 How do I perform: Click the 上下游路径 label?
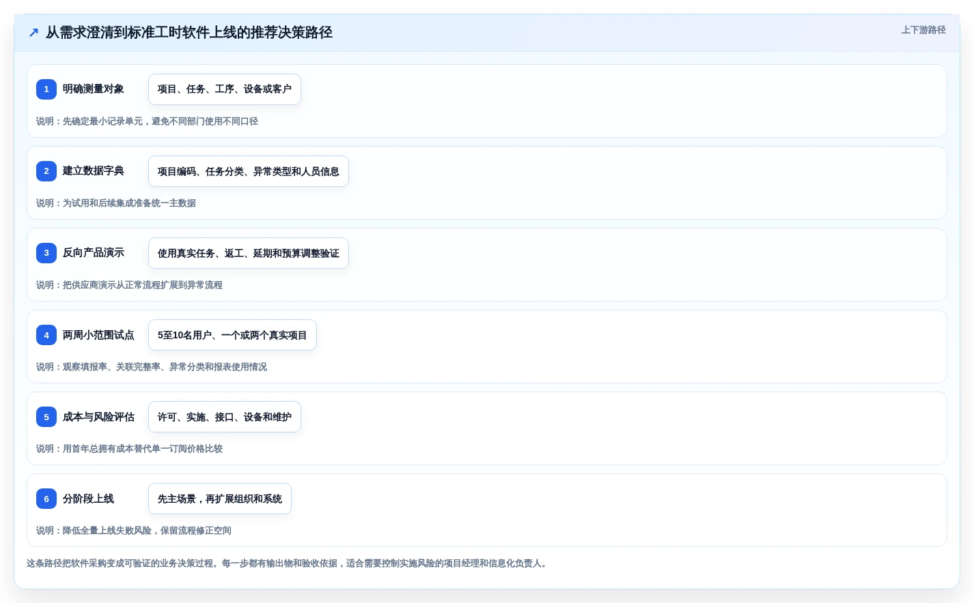(x=923, y=30)
